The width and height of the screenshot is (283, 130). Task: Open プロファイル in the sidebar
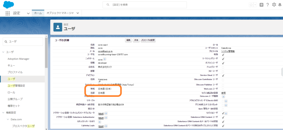15,72
